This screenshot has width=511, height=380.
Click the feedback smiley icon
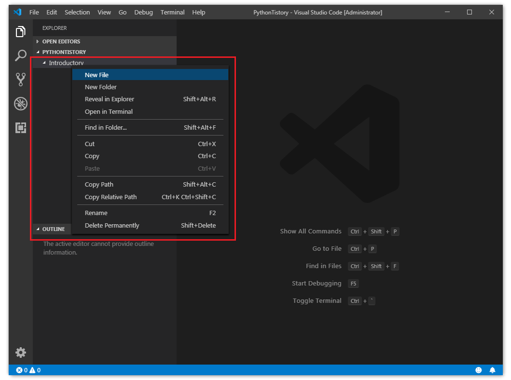coord(478,370)
